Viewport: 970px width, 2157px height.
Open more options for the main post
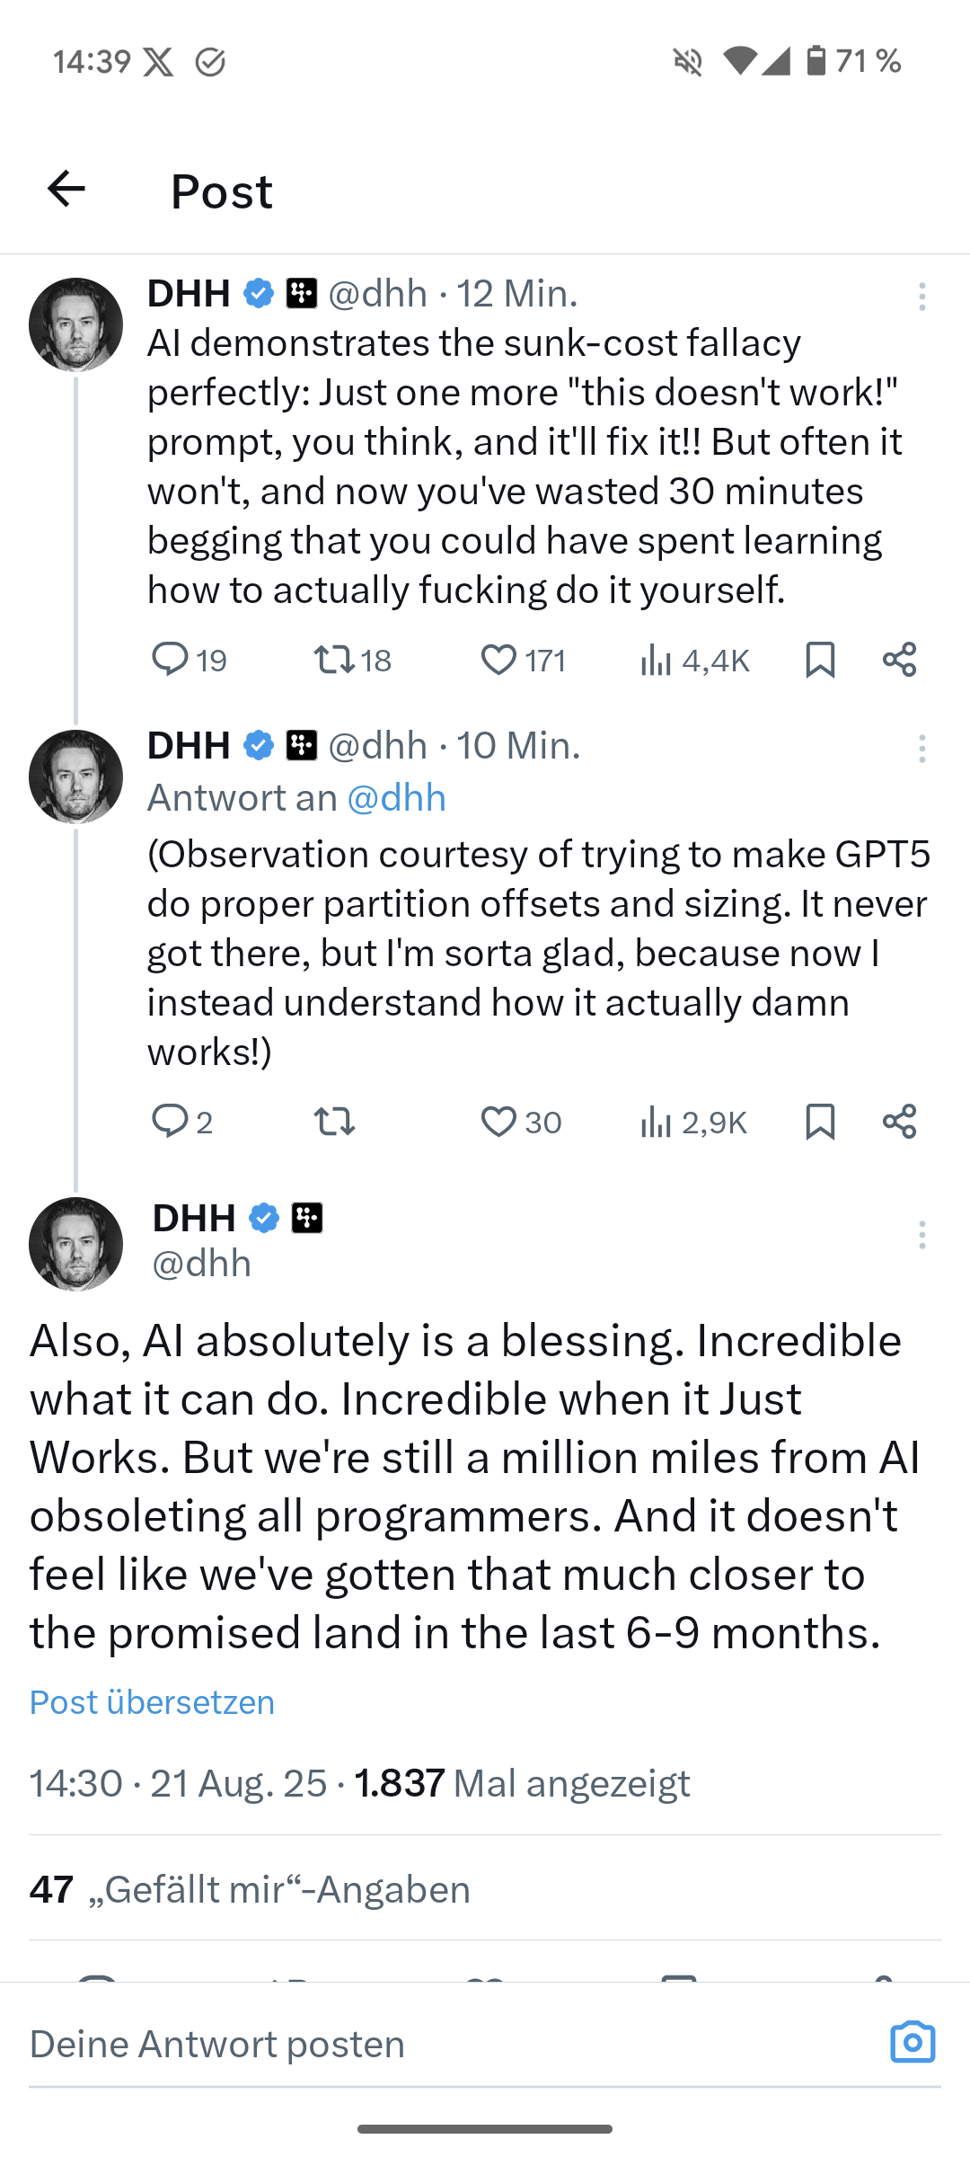click(921, 1235)
